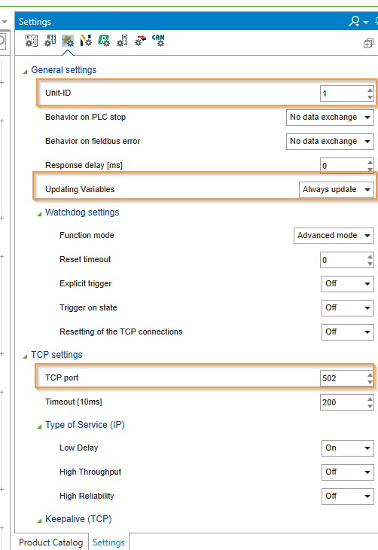378x550 pixels.
Task: Select the highlighted Modbus settings icon
Action: pos(68,41)
